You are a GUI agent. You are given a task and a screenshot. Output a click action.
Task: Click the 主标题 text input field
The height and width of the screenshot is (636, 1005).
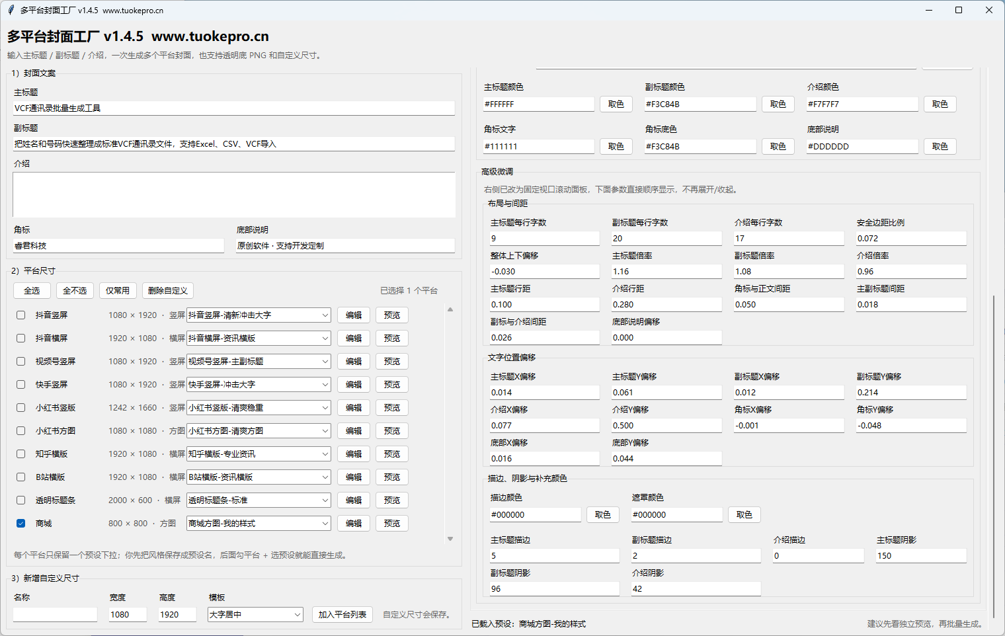(x=233, y=108)
